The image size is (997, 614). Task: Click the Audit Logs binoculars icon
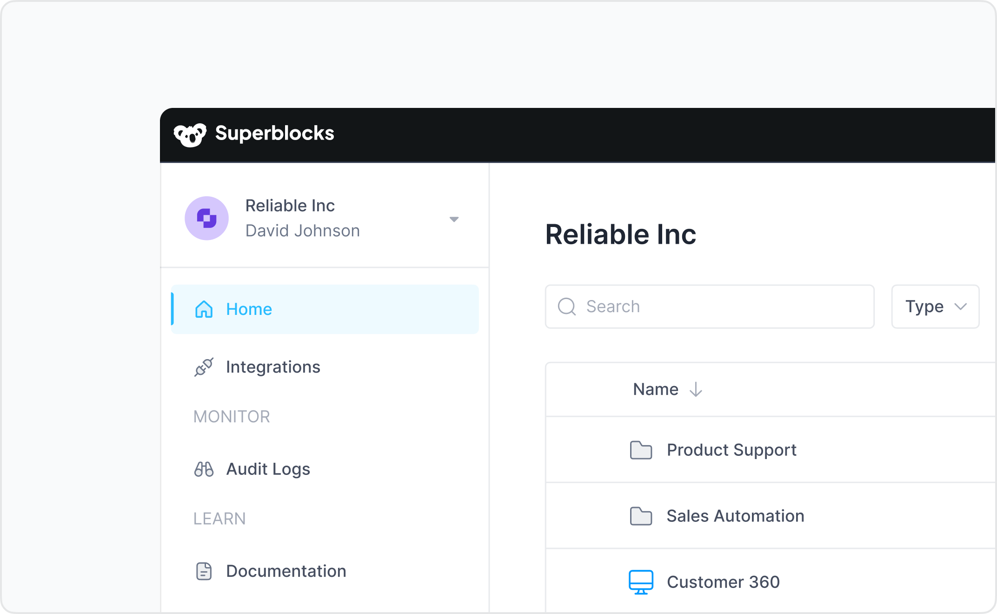[x=204, y=469]
